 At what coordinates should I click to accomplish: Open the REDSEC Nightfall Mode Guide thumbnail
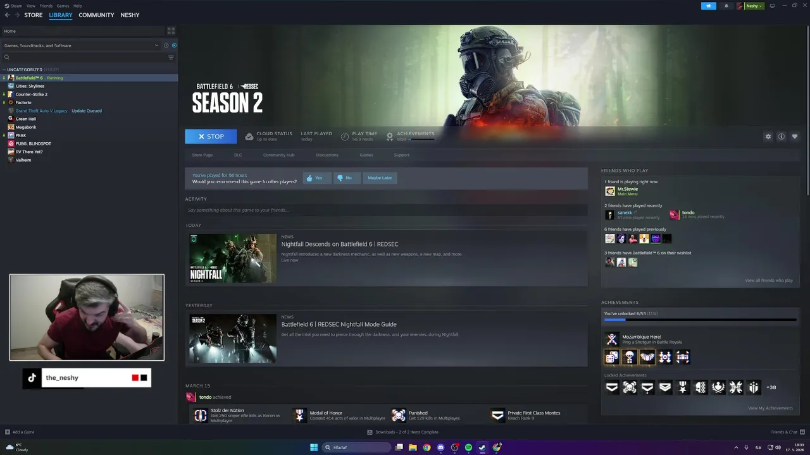tap(233, 339)
